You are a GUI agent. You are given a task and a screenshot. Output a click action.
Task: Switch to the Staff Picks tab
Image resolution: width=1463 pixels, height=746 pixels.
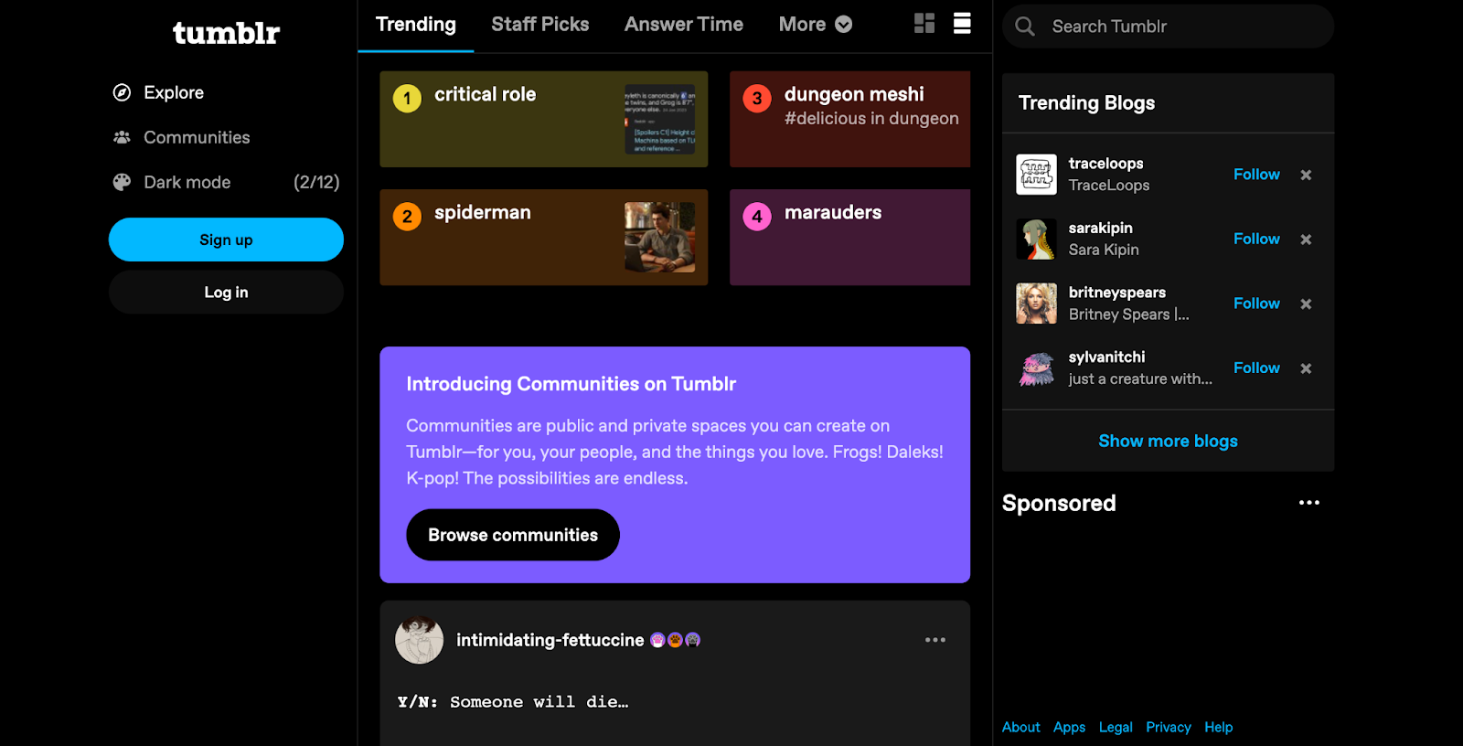click(x=540, y=25)
